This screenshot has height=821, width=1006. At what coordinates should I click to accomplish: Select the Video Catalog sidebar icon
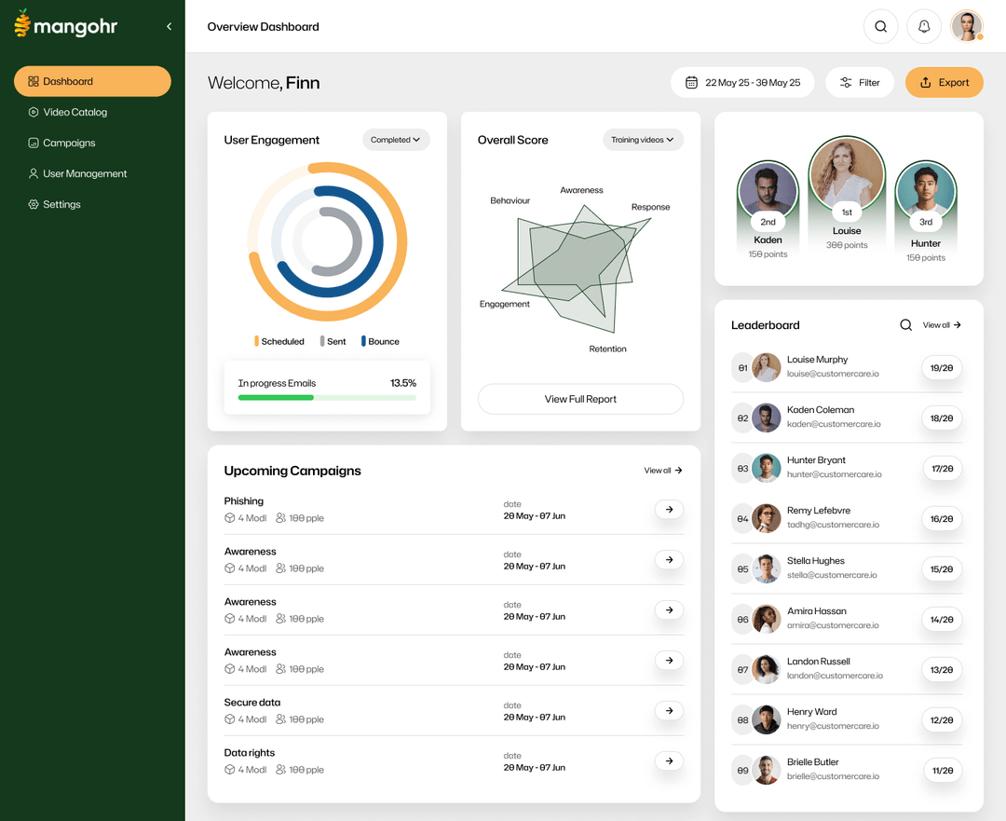33,112
